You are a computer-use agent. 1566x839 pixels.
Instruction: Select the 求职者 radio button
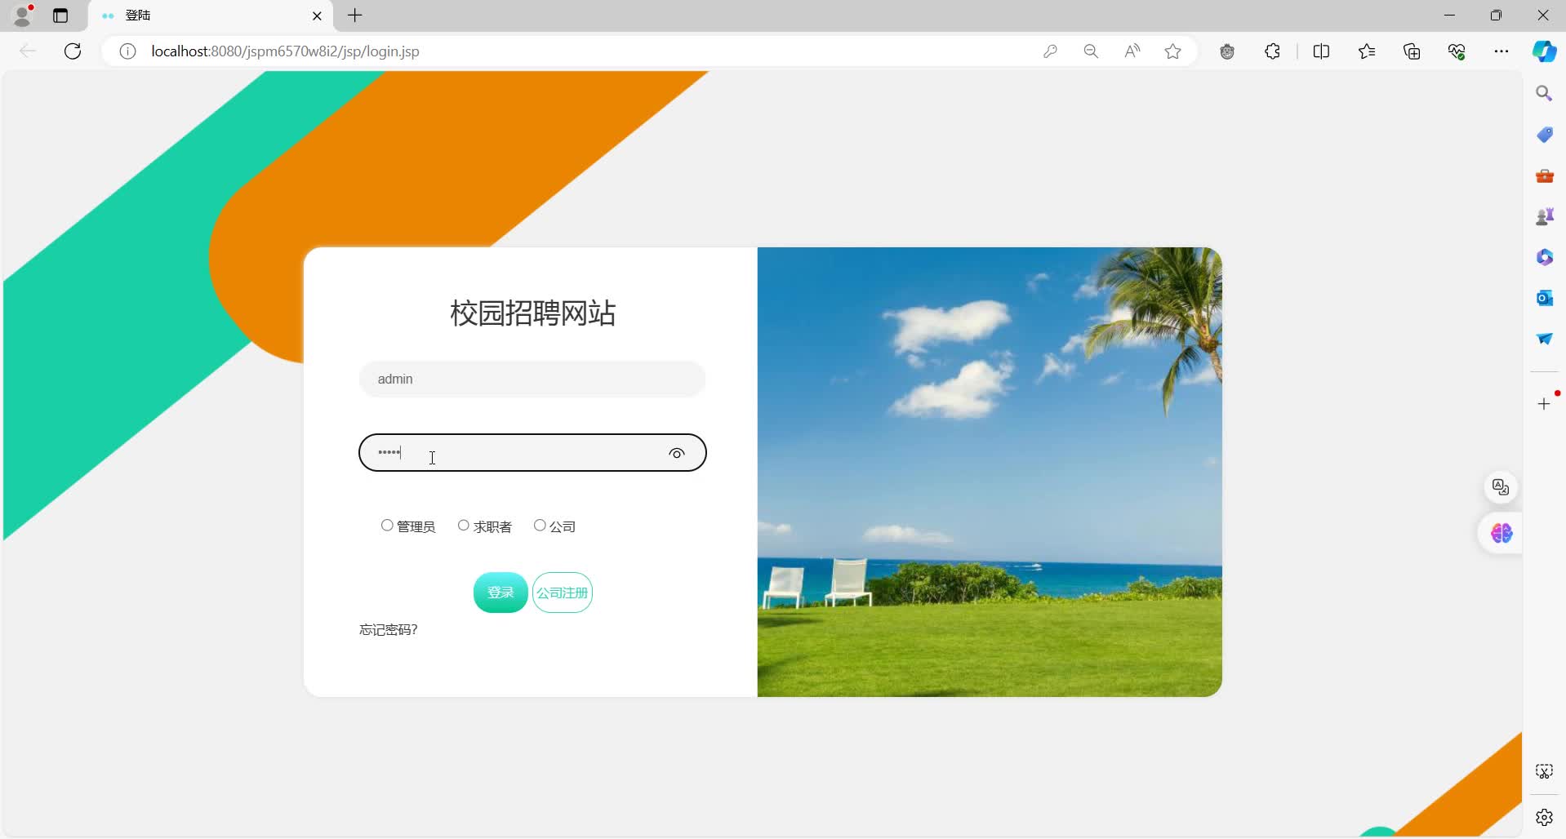464,526
